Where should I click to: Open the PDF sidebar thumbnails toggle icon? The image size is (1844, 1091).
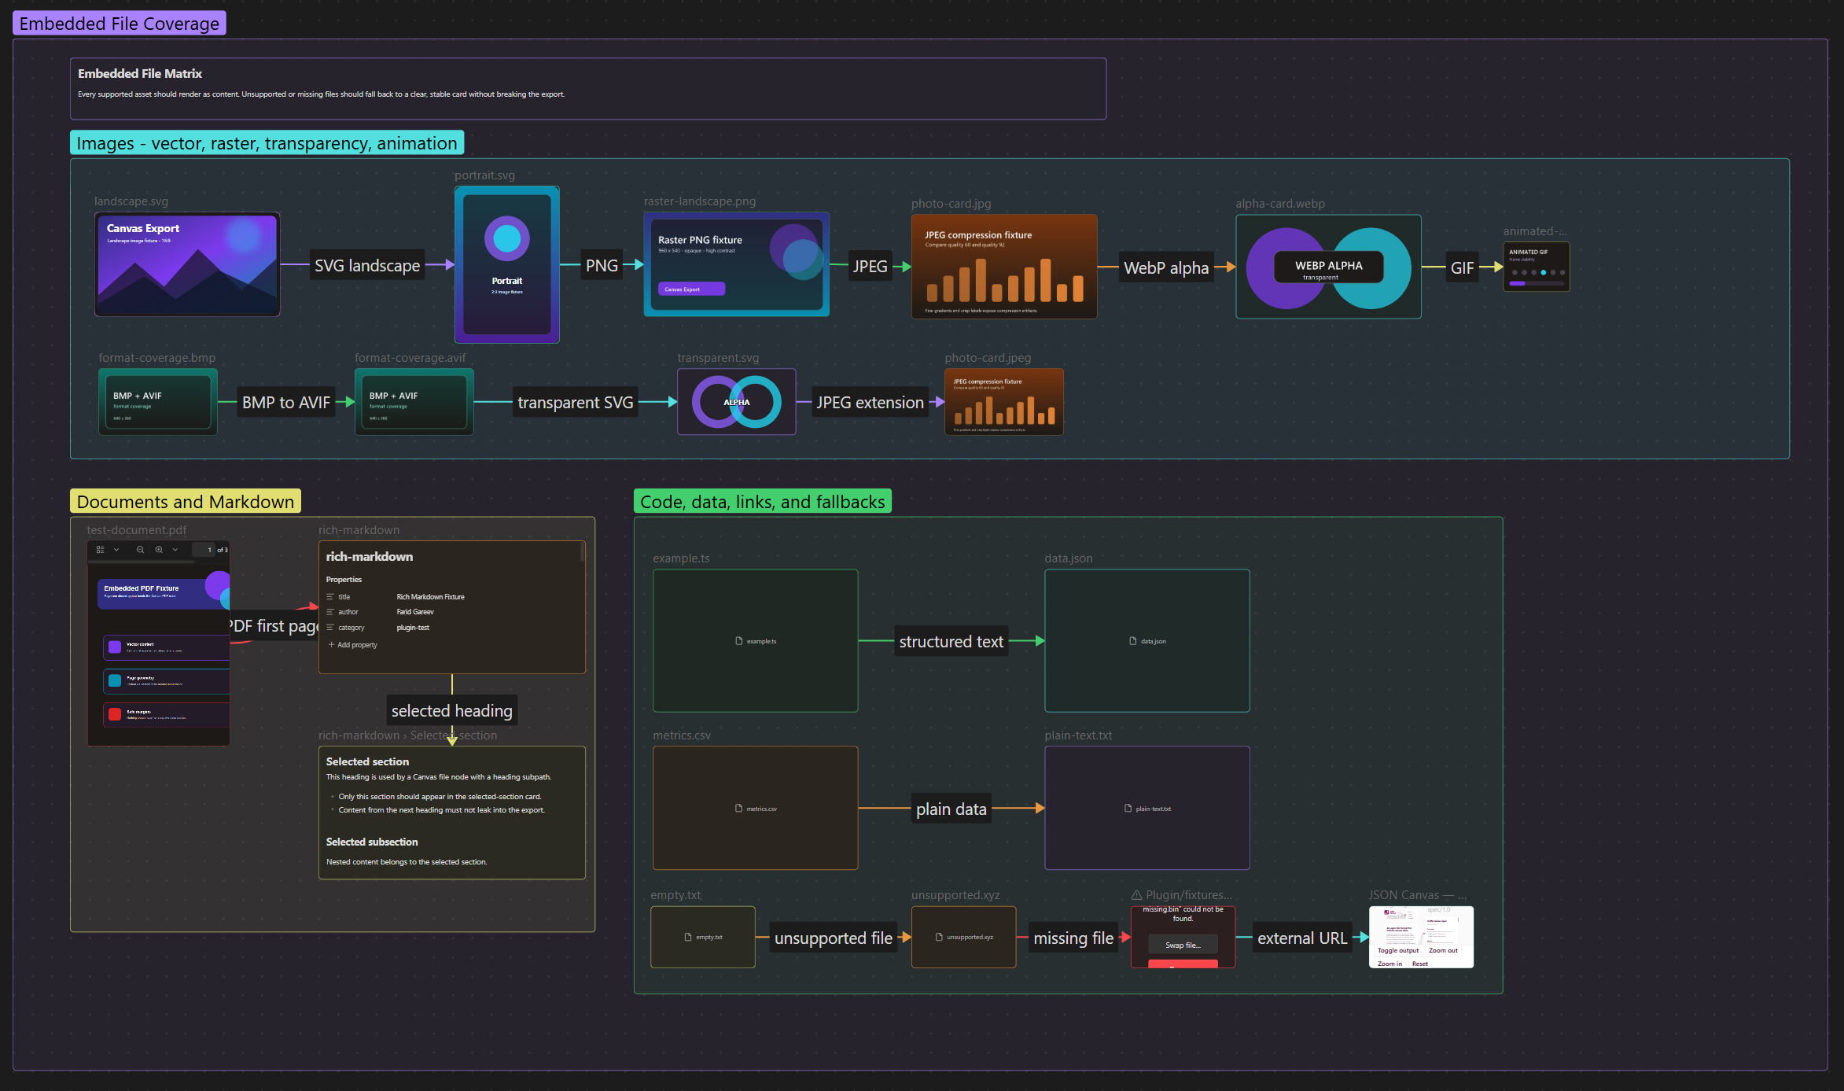pyautogui.click(x=100, y=550)
